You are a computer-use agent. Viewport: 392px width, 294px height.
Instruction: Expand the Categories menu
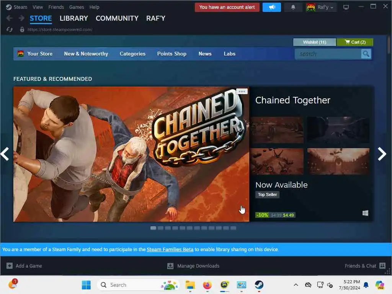click(132, 54)
